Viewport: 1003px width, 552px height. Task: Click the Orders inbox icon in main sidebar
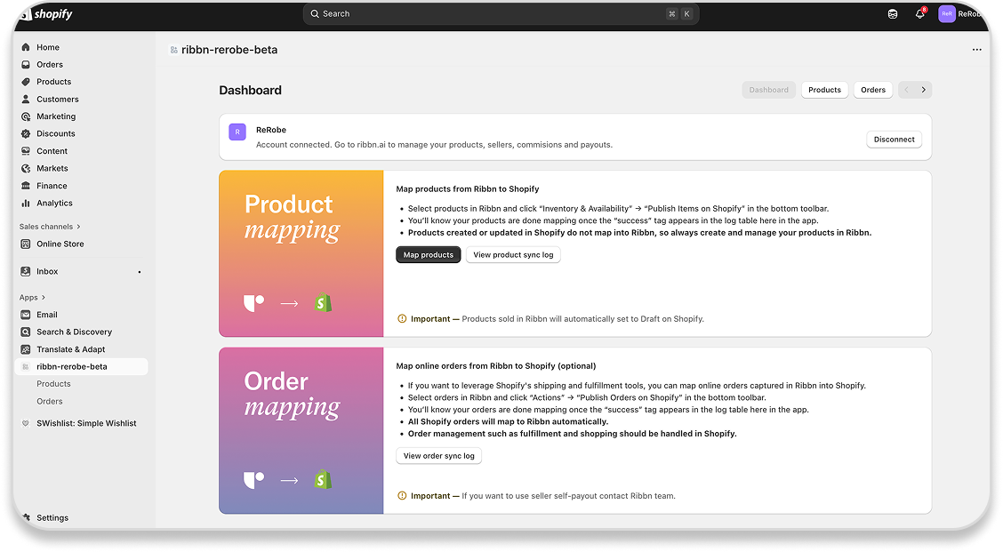tap(26, 65)
